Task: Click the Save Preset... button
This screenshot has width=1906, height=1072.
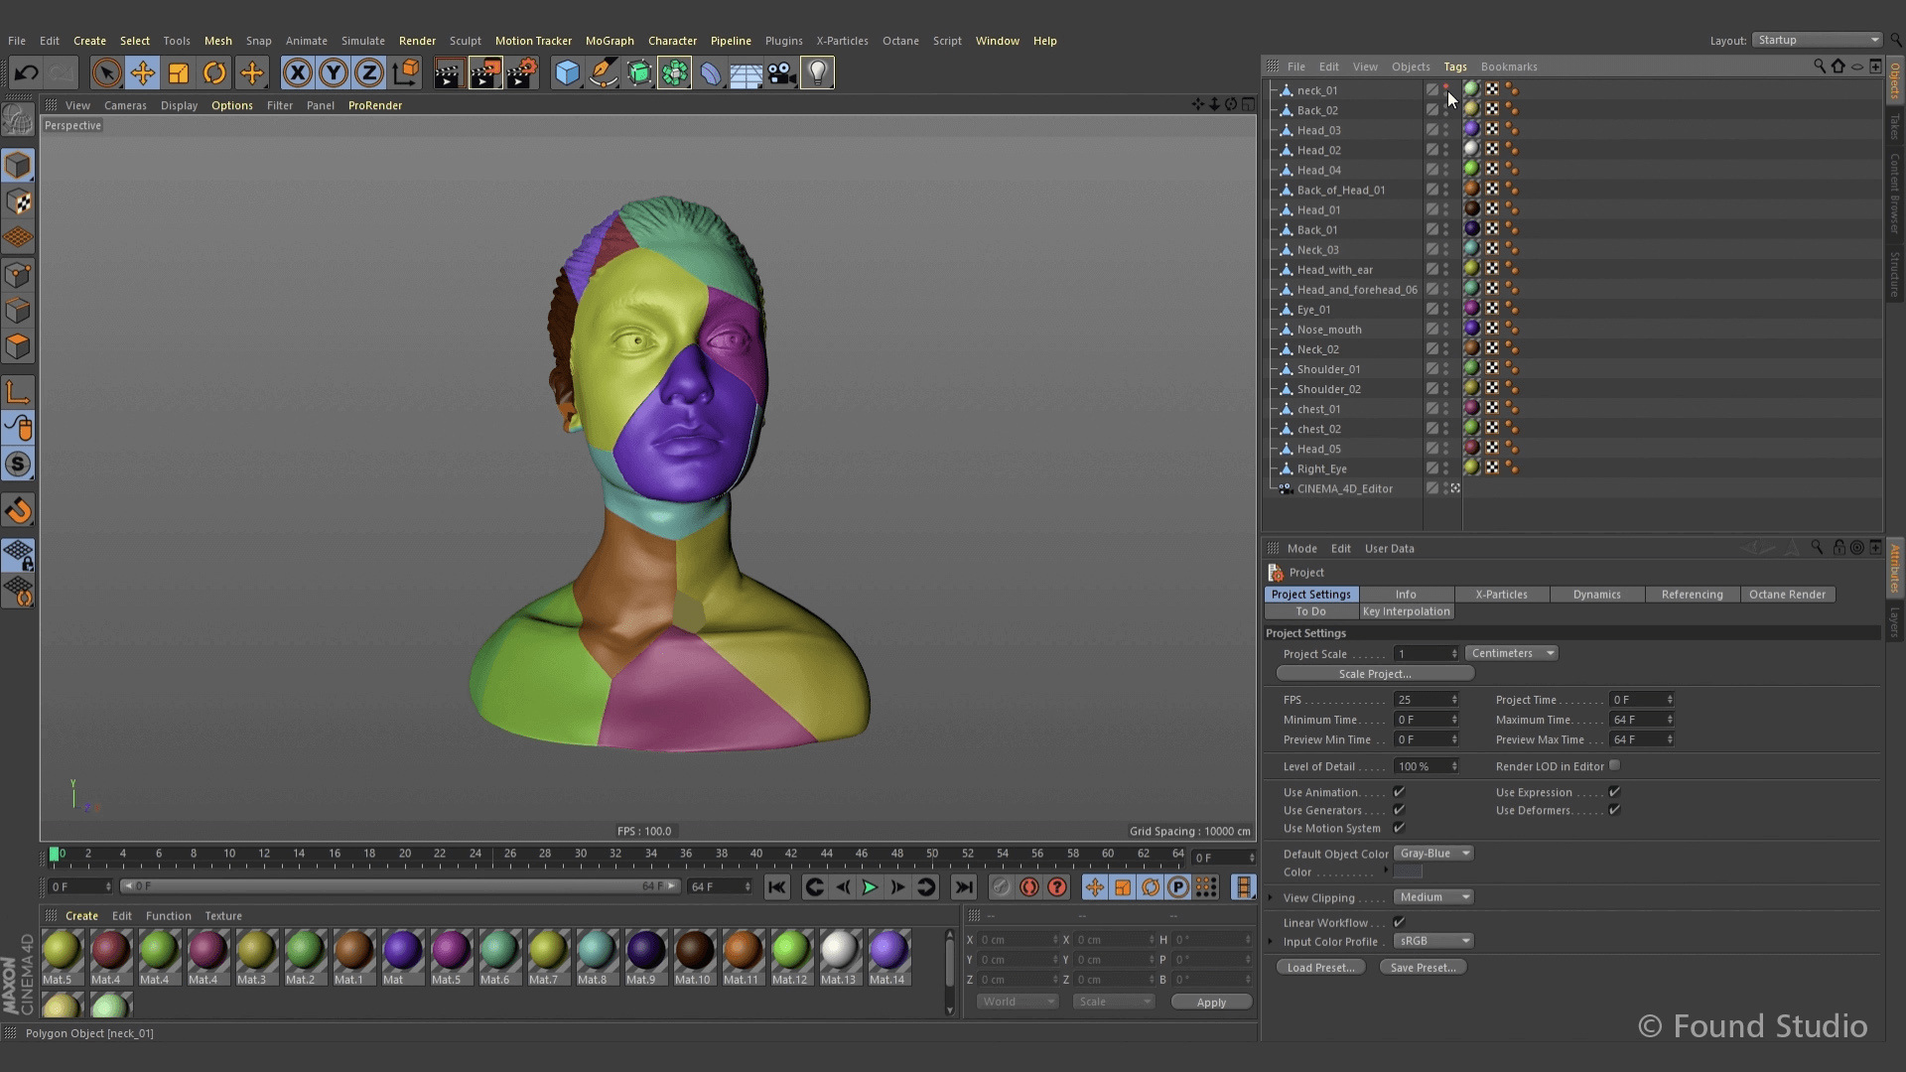Action: click(1423, 968)
